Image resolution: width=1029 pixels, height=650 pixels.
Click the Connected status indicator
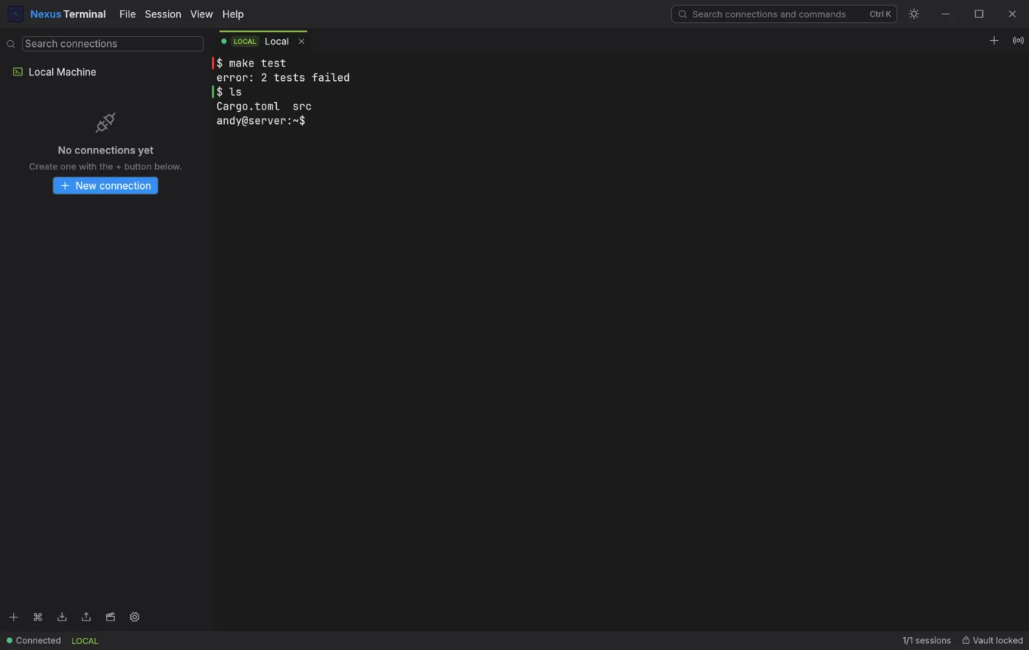coord(33,640)
